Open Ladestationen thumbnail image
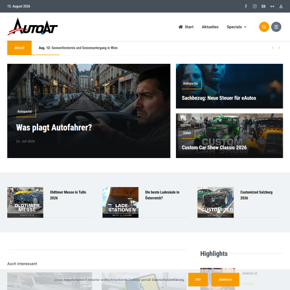The height and width of the screenshot is (290, 290). point(120,202)
